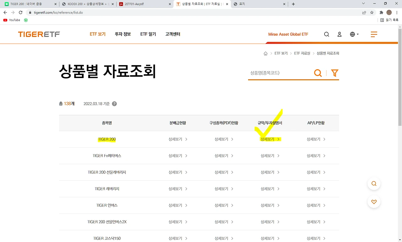Viewport: 402px width, 242px height.
Task: Go back with browser back arrow
Action: [x=5, y=13]
